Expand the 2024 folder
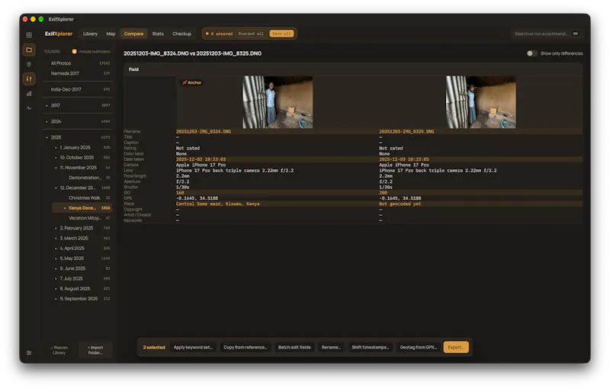 (47, 121)
